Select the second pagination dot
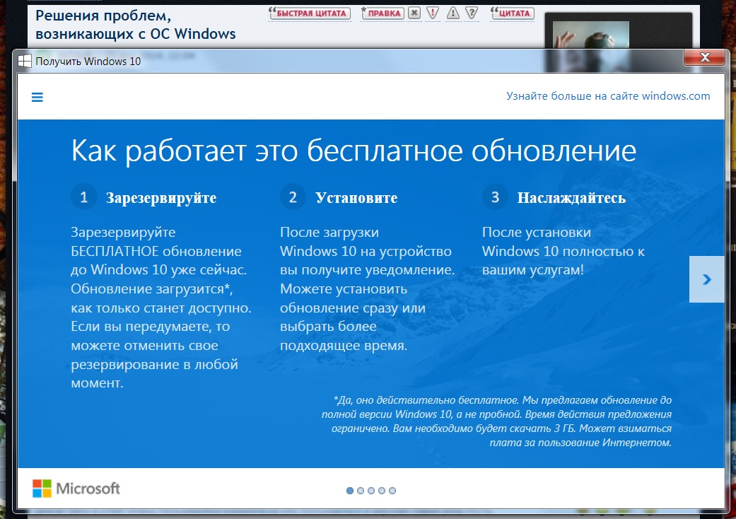The height and width of the screenshot is (519, 736). (x=361, y=490)
